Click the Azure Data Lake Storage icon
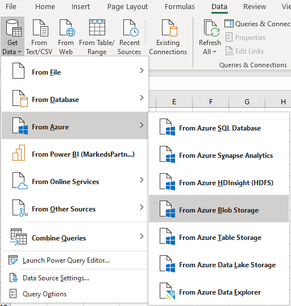 (x=167, y=264)
